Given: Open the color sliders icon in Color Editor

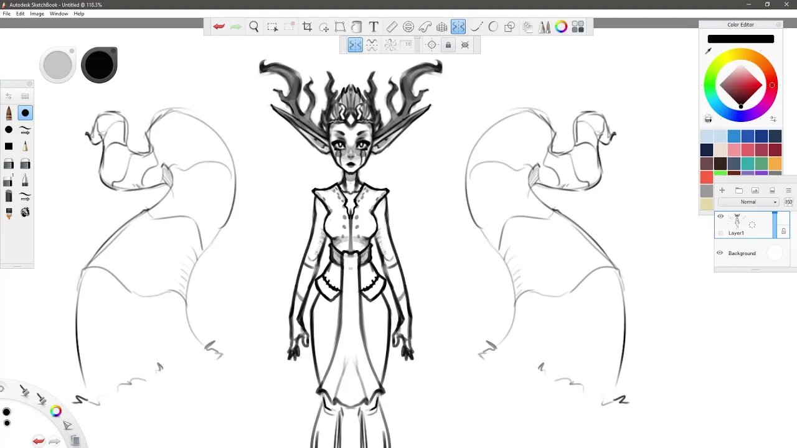Looking at the screenshot, I should [x=773, y=119].
